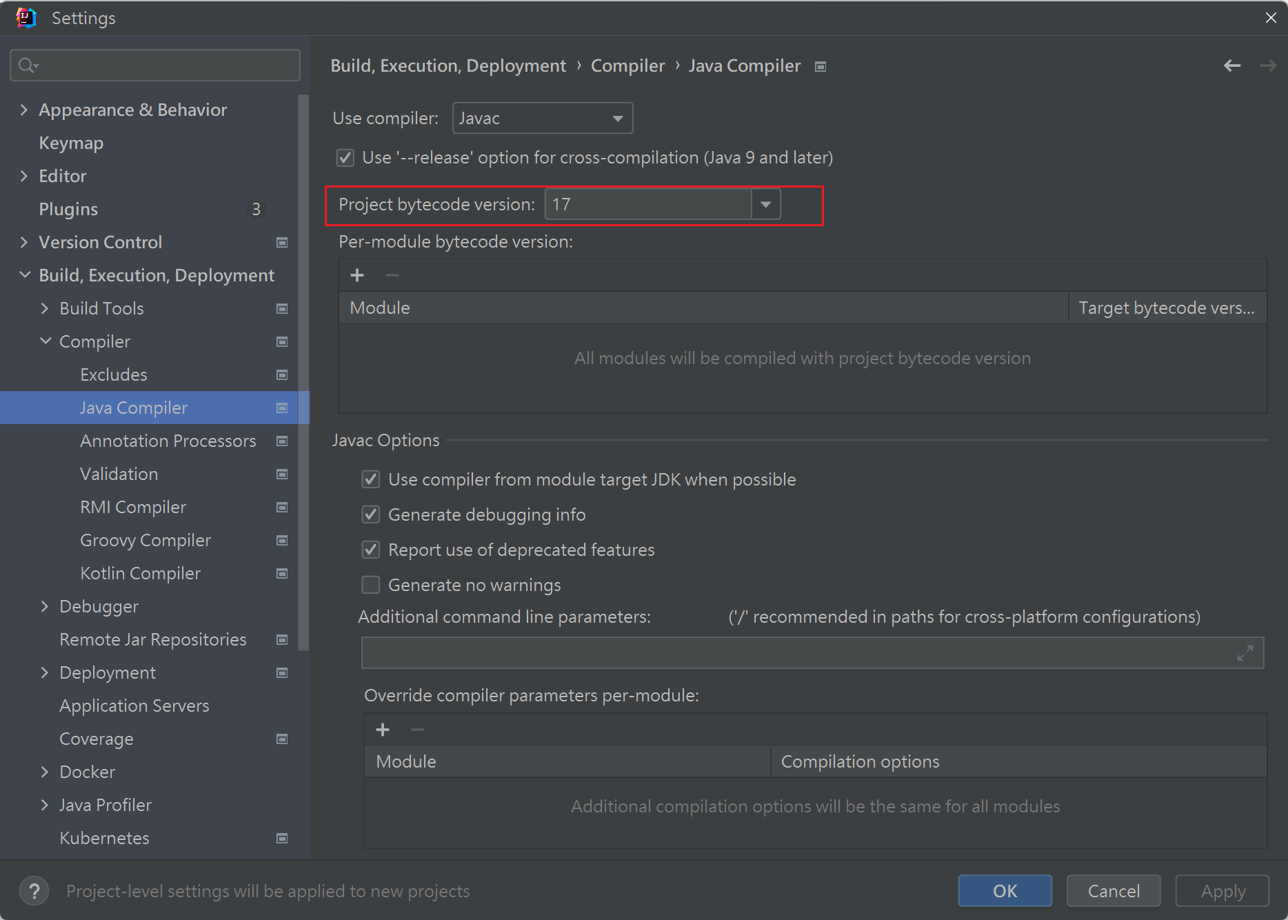Click the project icon next to Kubernetes
Viewport: 1288px width, 920px height.
coord(282,838)
